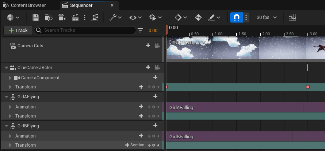Toggle the snapping magnet button
This screenshot has height=151, width=325.
(236, 17)
